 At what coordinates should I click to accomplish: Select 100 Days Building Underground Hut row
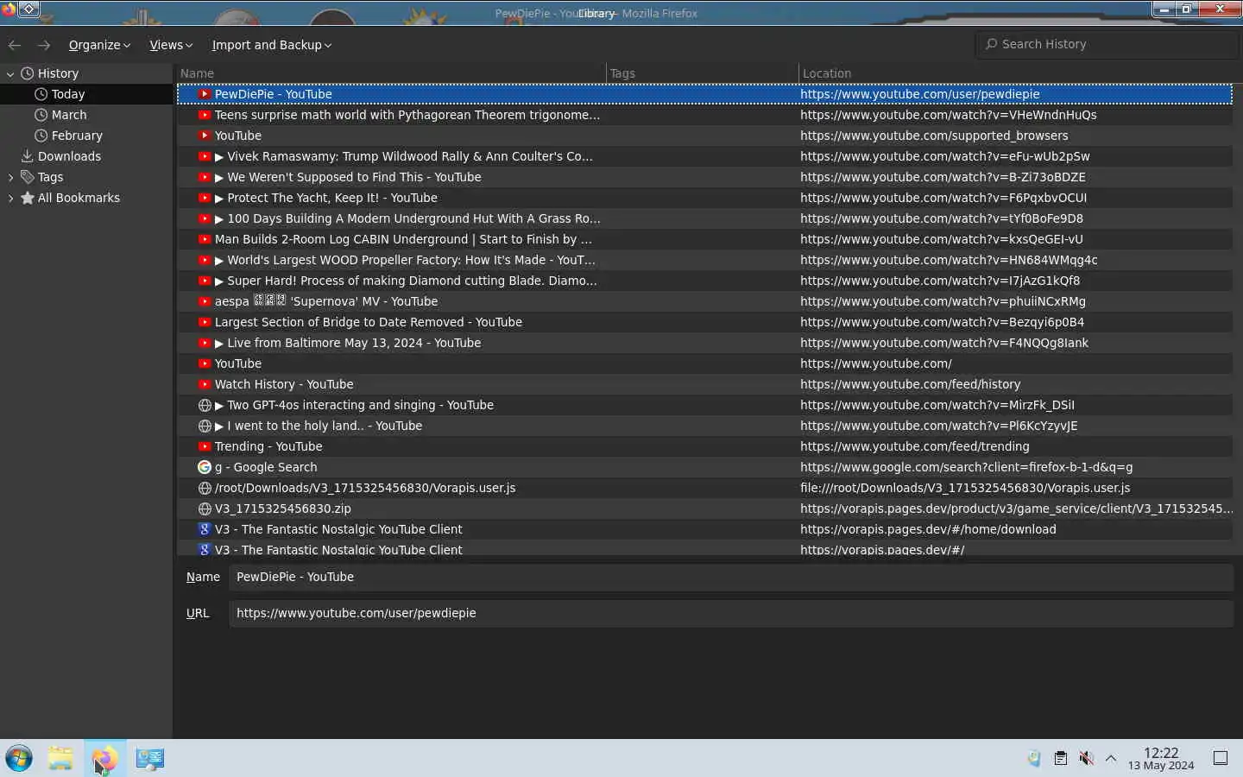click(705, 218)
